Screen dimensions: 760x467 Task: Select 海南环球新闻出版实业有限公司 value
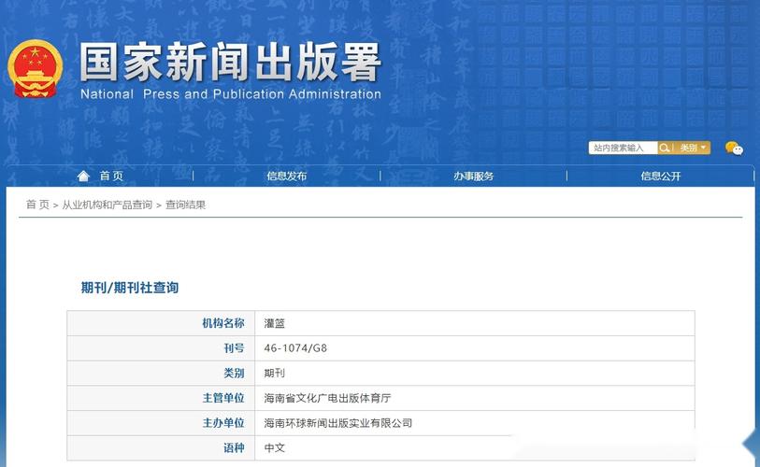[x=338, y=423]
